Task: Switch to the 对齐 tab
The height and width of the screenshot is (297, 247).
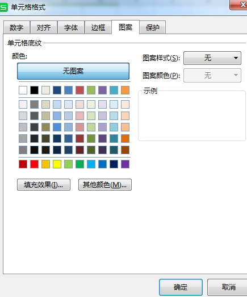Action: point(44,28)
